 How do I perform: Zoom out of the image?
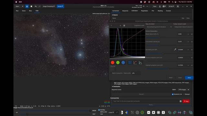(148, 112)
